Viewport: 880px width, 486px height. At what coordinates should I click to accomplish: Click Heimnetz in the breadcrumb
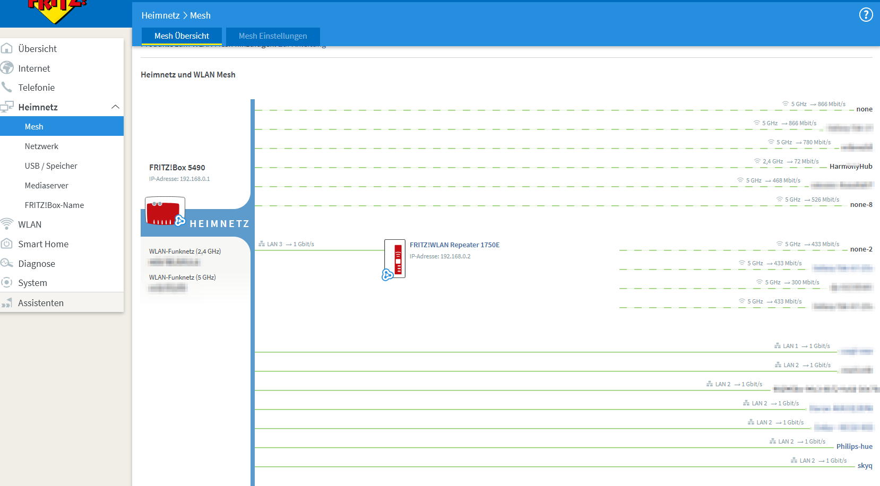160,15
